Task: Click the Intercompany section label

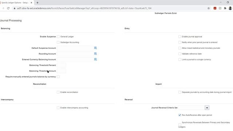Action: tap(7, 100)
